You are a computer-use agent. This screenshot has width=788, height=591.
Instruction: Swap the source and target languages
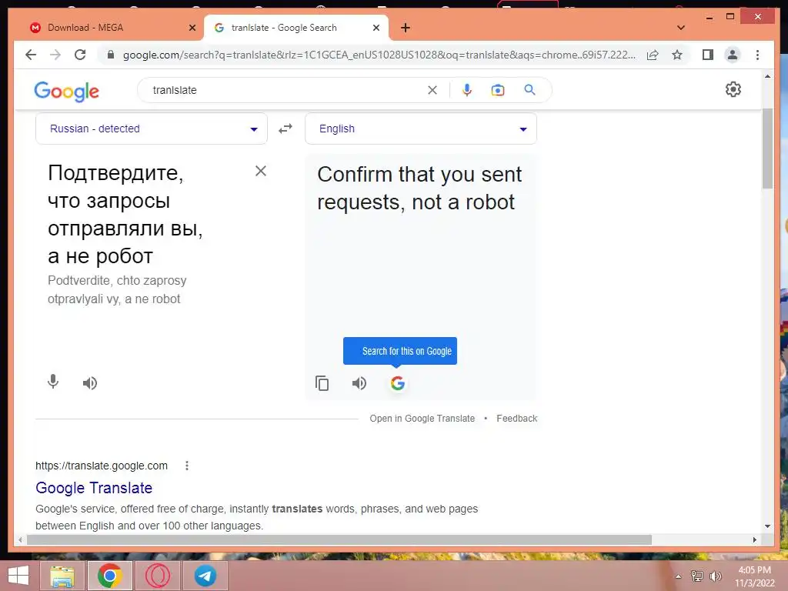(x=285, y=129)
